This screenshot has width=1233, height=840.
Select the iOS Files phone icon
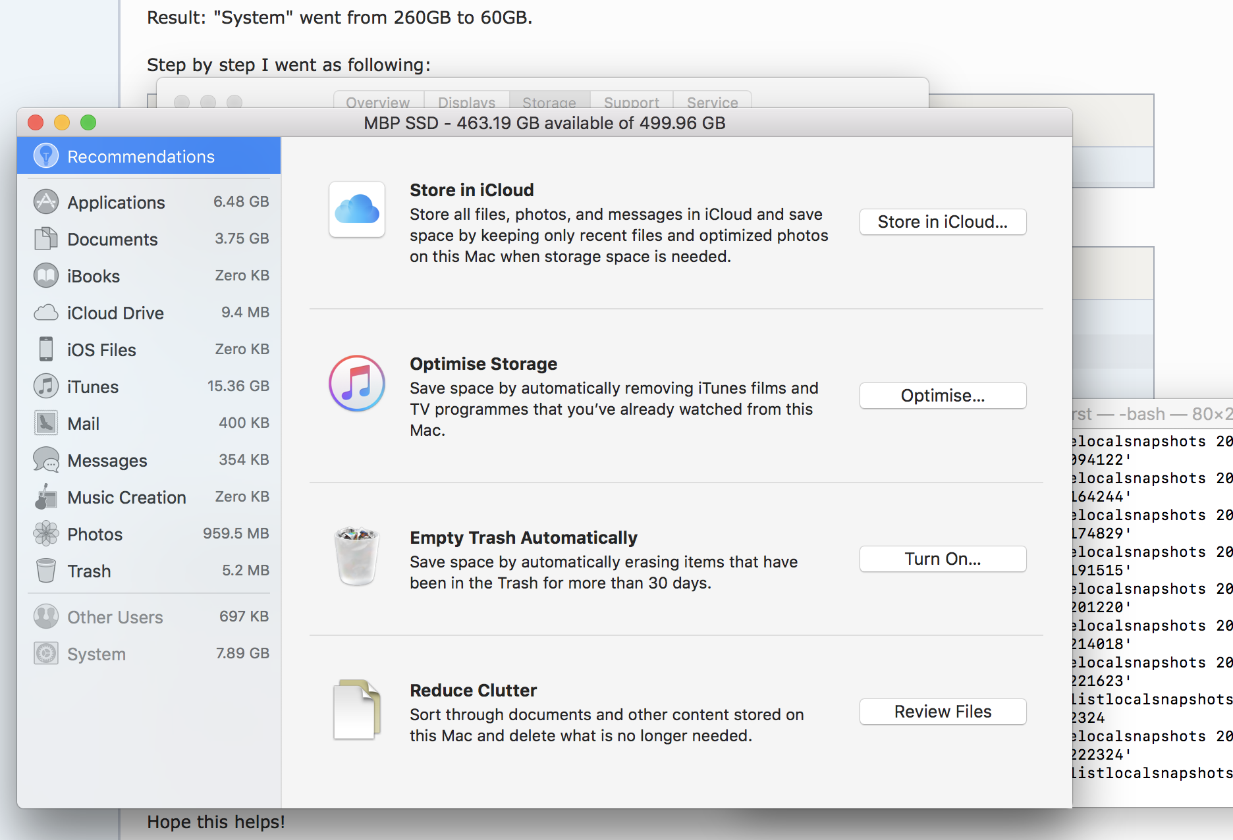click(x=46, y=350)
